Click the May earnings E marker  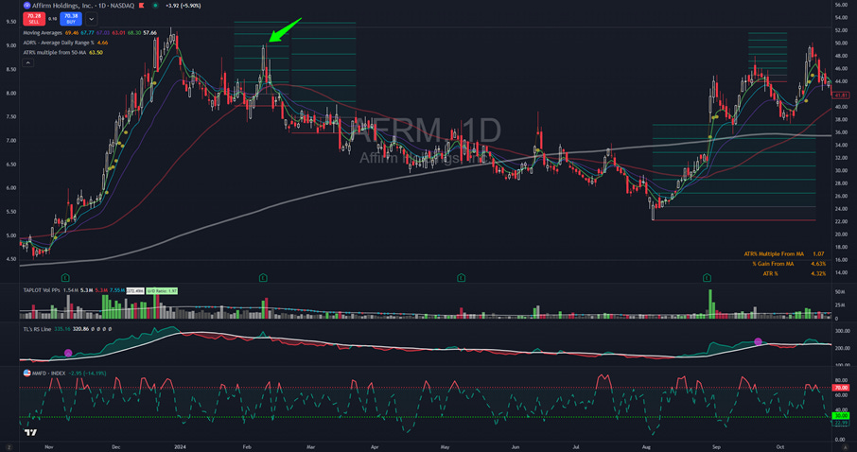point(462,278)
